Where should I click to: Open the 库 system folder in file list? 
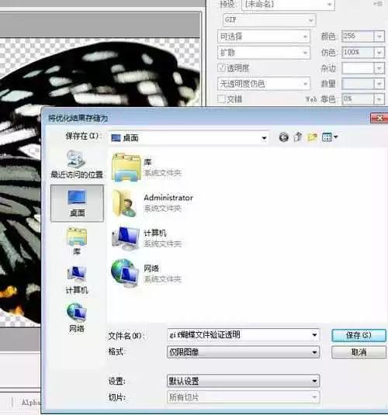(x=147, y=168)
